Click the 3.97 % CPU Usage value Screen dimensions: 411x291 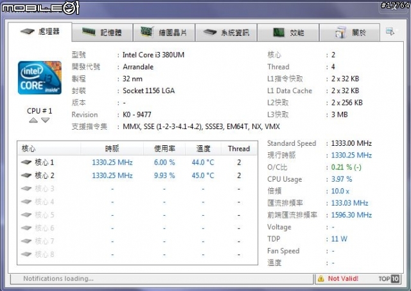342,179
